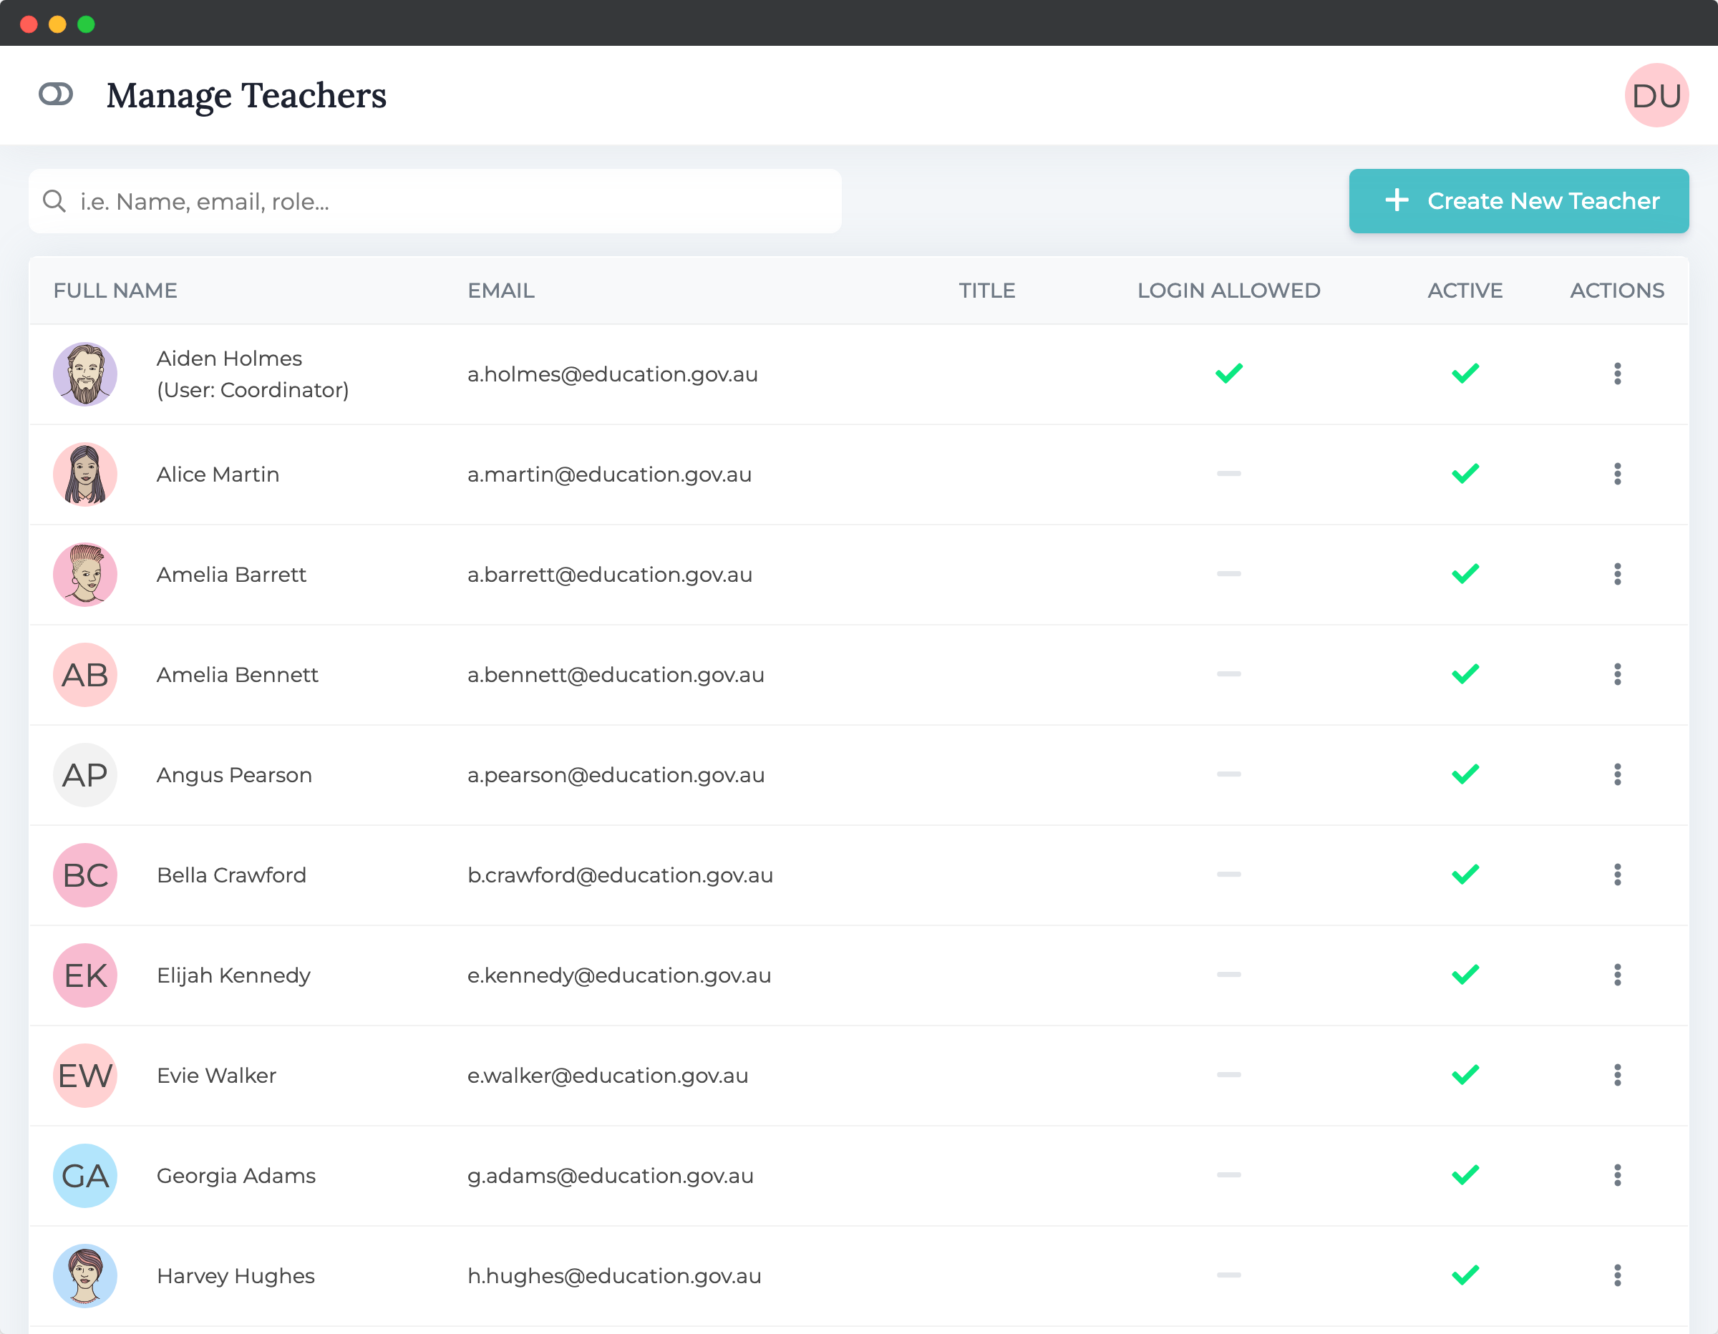Sort by Email column header
The height and width of the screenshot is (1334, 1718).
click(501, 291)
